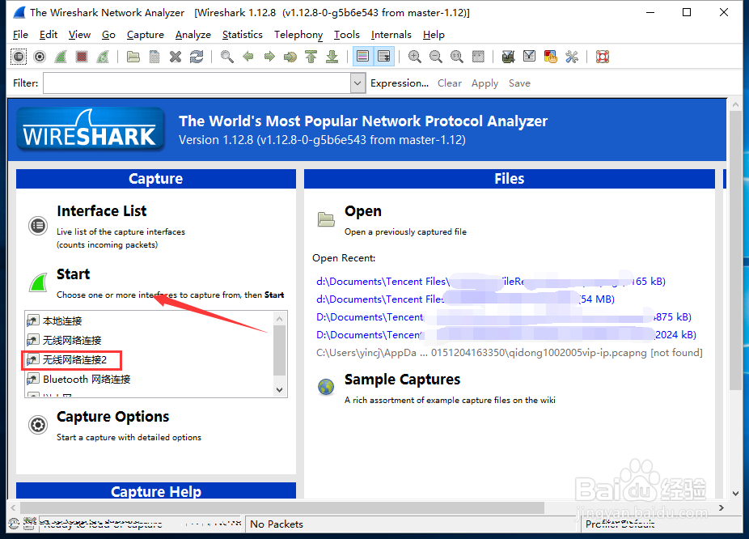Open the Internals menu

click(391, 35)
